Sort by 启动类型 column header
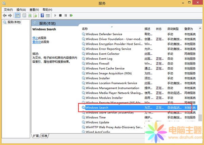Viewport: 204px width, 145px height. pyautogui.click(x=172, y=29)
